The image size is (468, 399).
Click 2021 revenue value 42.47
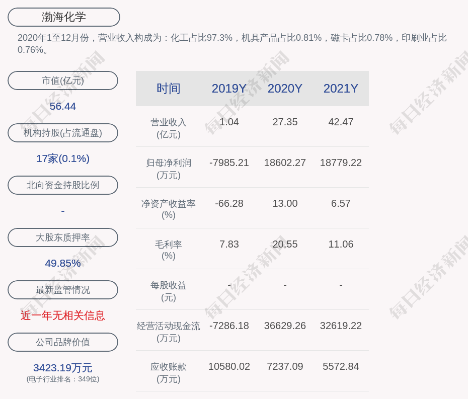click(x=341, y=122)
